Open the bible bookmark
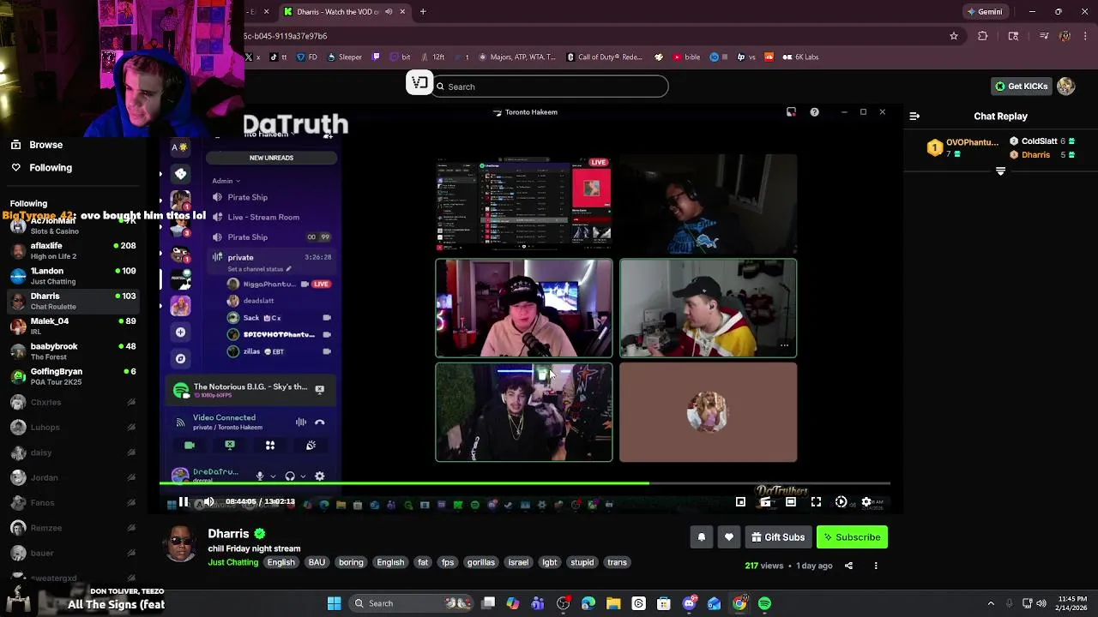Viewport: 1098px width, 617px height. tap(686, 57)
